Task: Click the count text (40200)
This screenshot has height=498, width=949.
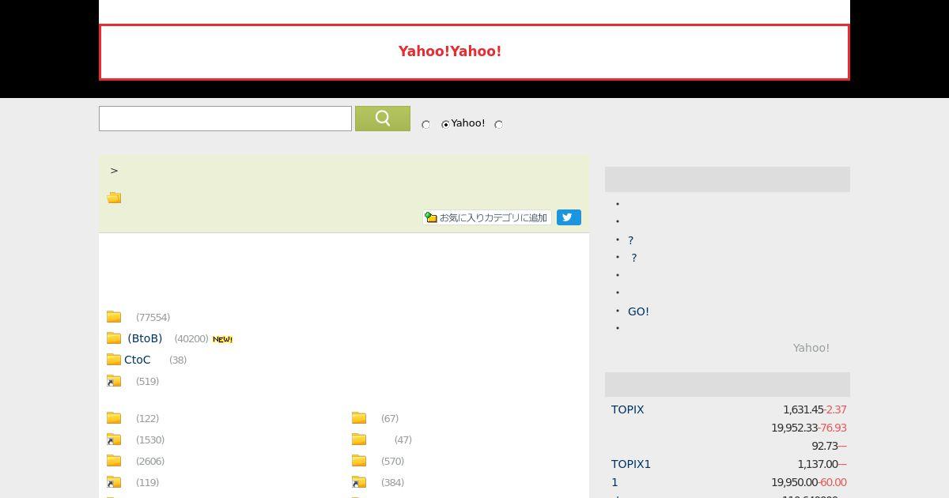Action: pyautogui.click(x=191, y=338)
